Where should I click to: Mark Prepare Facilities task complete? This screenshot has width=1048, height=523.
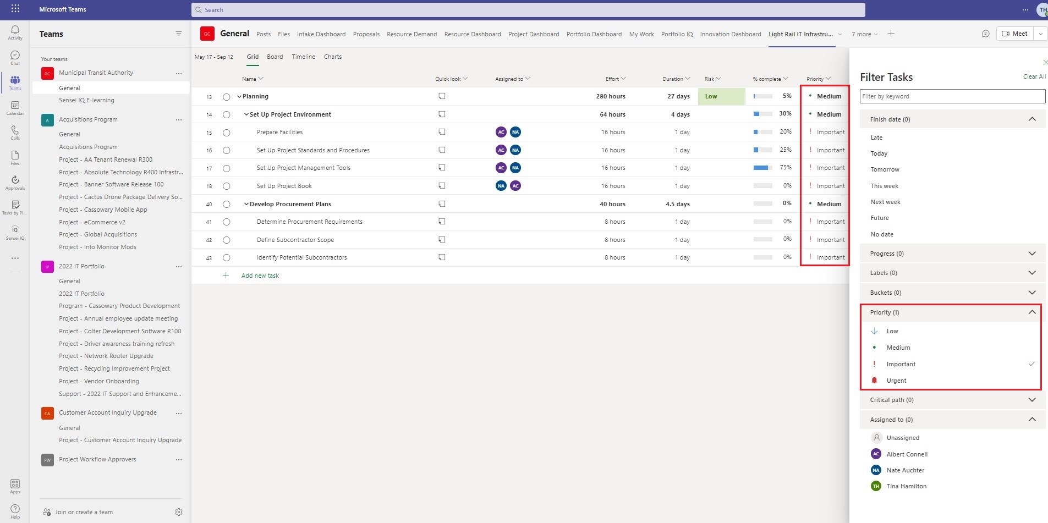coord(226,133)
